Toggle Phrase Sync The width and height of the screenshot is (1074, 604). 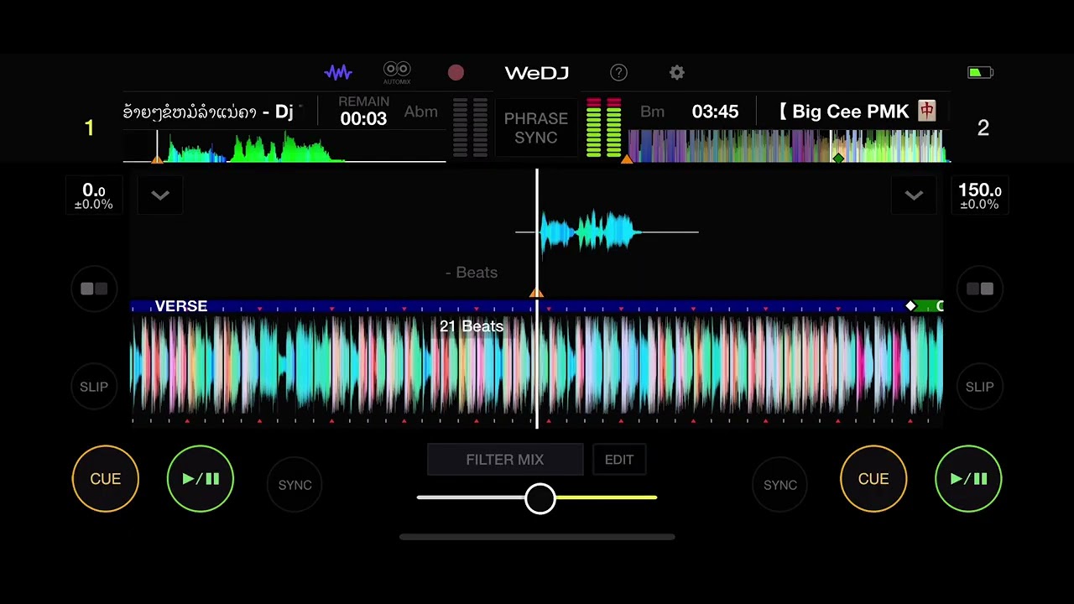tap(536, 128)
